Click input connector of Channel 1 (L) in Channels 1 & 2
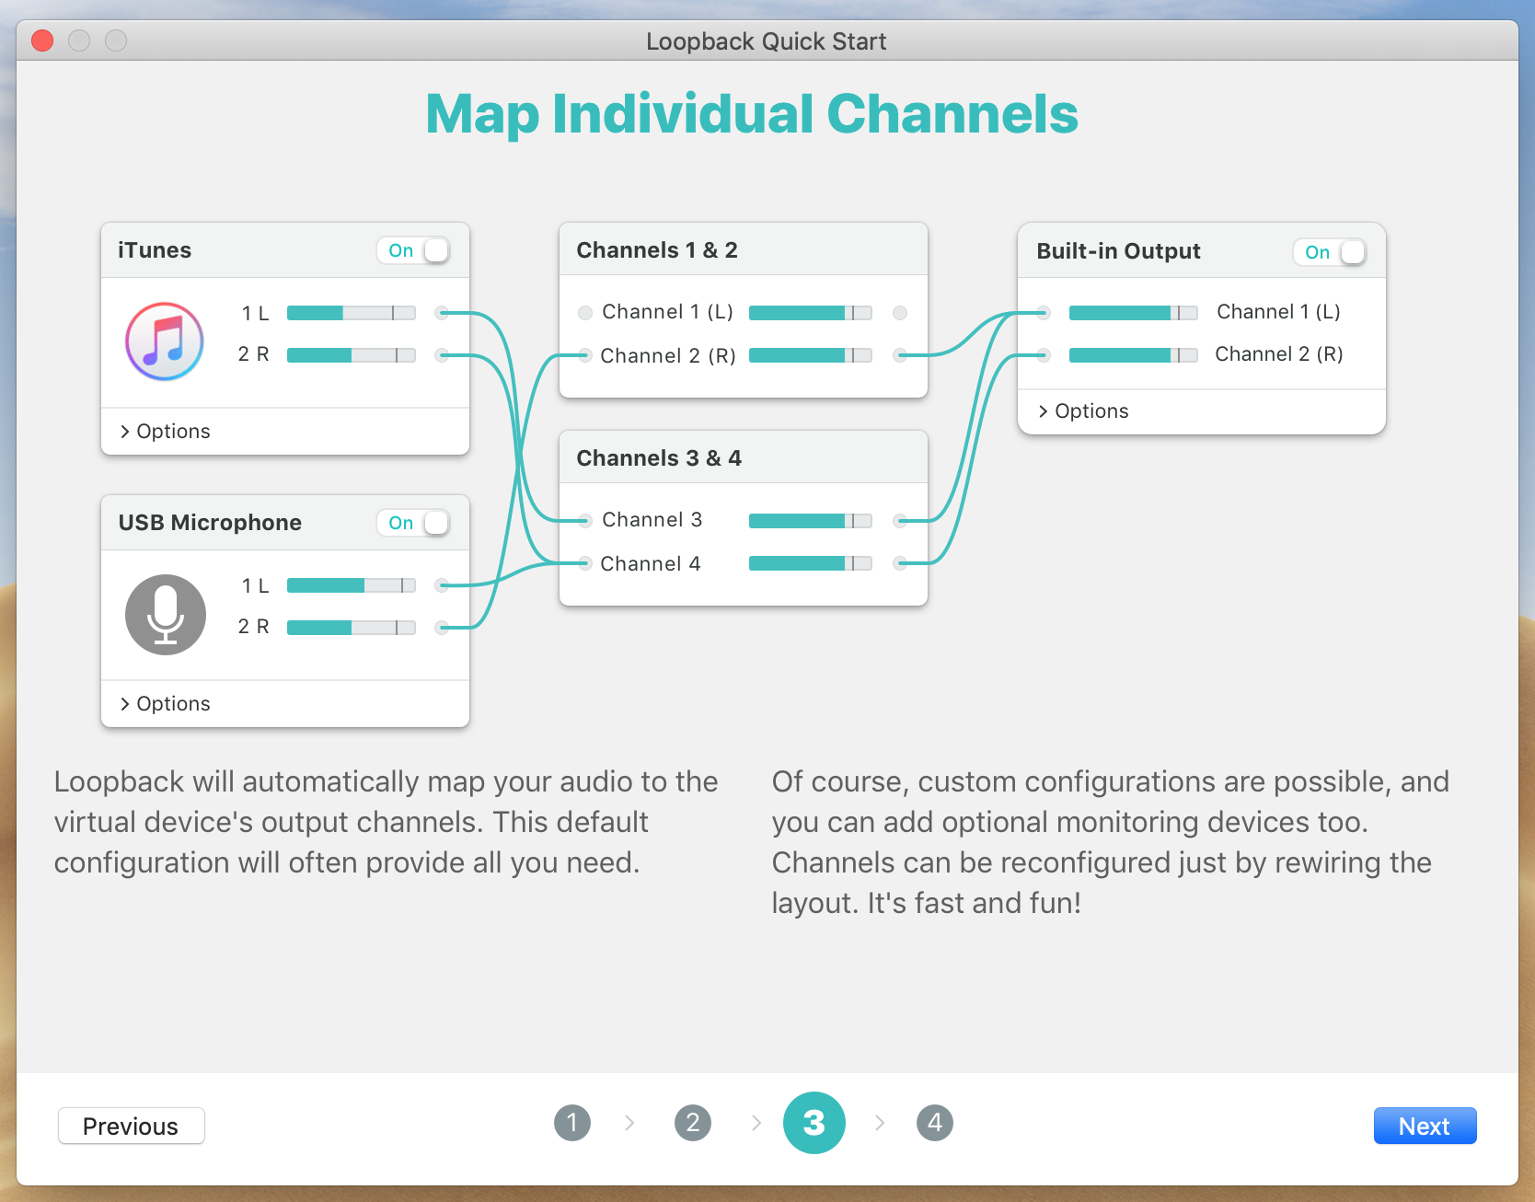 (585, 313)
